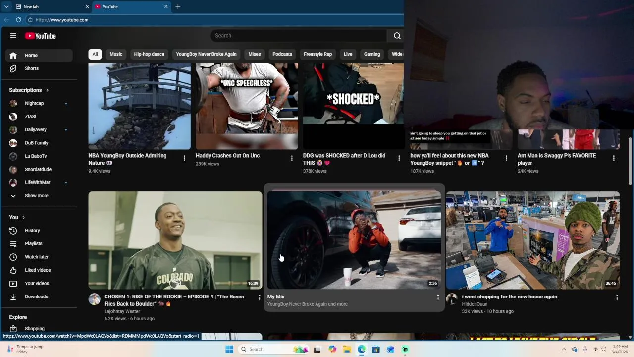Viewport: 634px width, 357px height.
Task: Open Microsoft Store from taskbar
Action: point(376,349)
